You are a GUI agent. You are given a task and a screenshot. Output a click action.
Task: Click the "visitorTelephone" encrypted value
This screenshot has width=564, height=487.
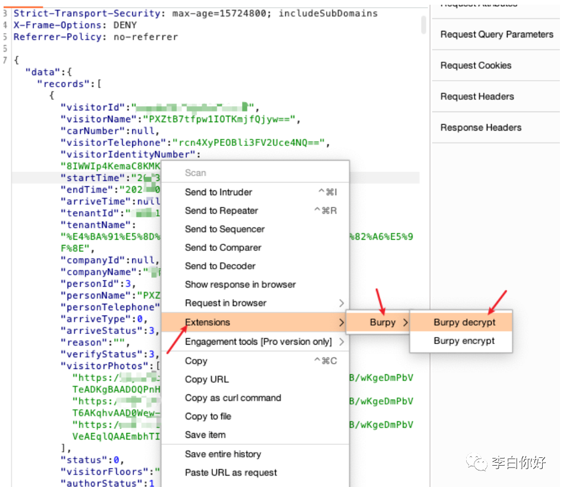[248, 143]
